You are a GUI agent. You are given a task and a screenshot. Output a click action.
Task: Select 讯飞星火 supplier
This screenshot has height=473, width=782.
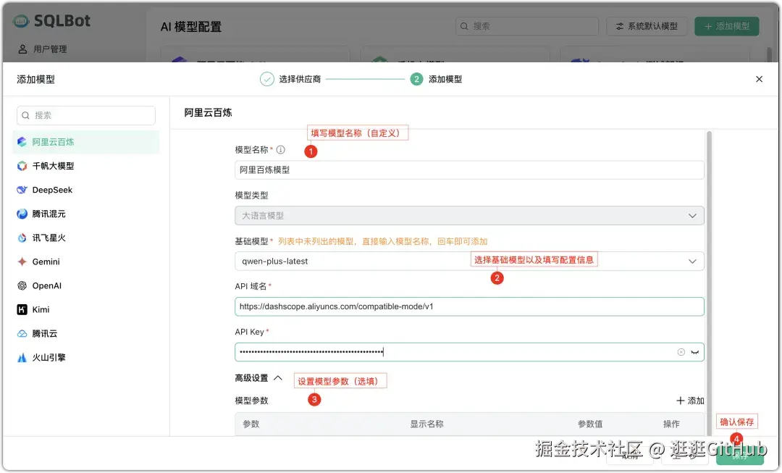[85, 238]
